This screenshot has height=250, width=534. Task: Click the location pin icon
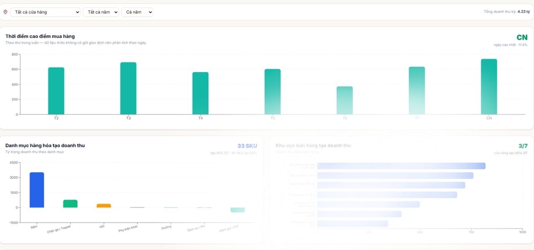[5, 12]
